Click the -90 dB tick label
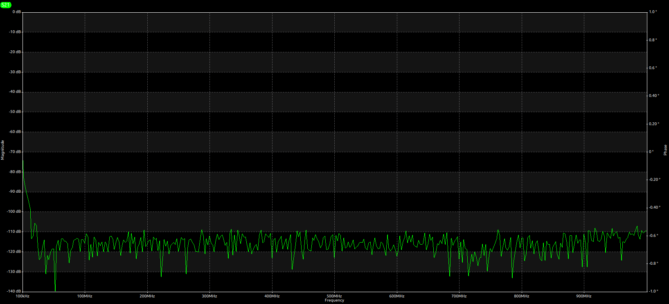The height and width of the screenshot is (304, 669). coord(15,191)
